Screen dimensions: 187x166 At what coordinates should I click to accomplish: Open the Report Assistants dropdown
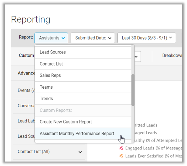(x=51, y=38)
